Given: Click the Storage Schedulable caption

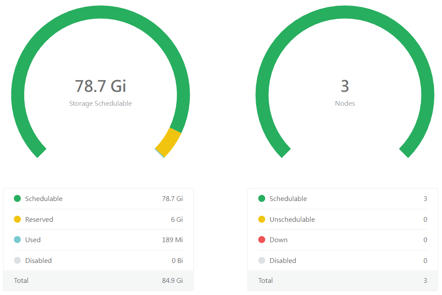Looking at the screenshot, I should (101, 104).
